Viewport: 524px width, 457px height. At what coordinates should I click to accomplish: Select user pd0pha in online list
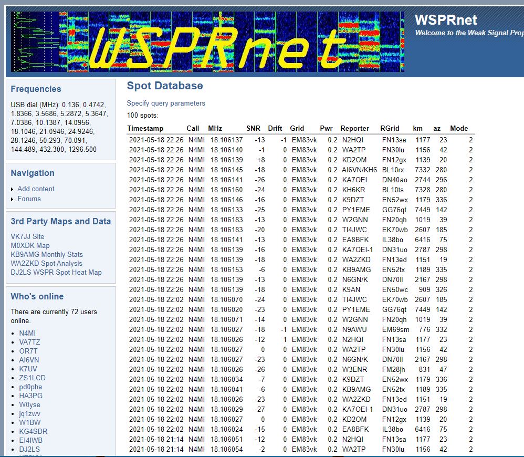[x=30, y=387]
